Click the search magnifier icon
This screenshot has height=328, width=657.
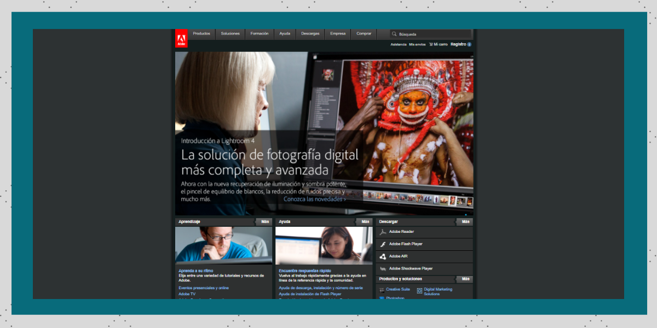[394, 34]
